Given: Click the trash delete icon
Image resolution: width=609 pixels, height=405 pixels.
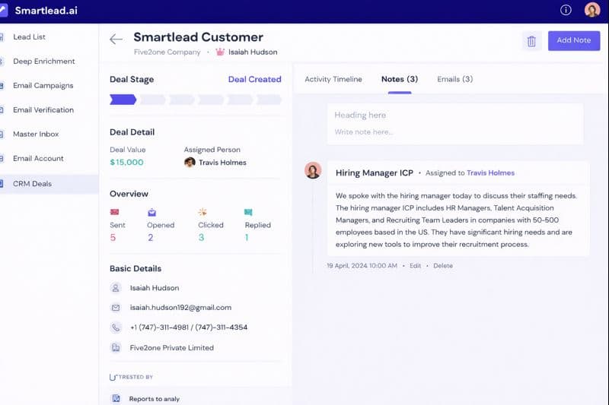Looking at the screenshot, I should click(531, 41).
